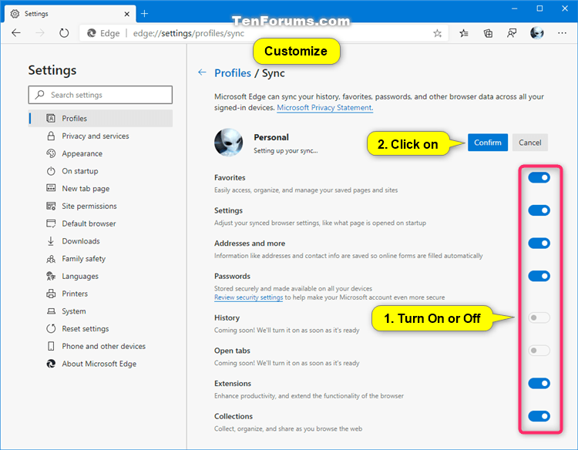Click the Phone and other devices icon
This screenshot has width=578, height=450.
pos(51,346)
